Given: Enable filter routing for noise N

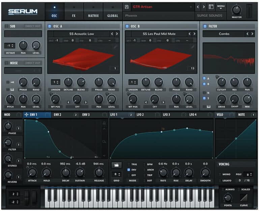Looking at the screenshot, I should pos(204,93).
